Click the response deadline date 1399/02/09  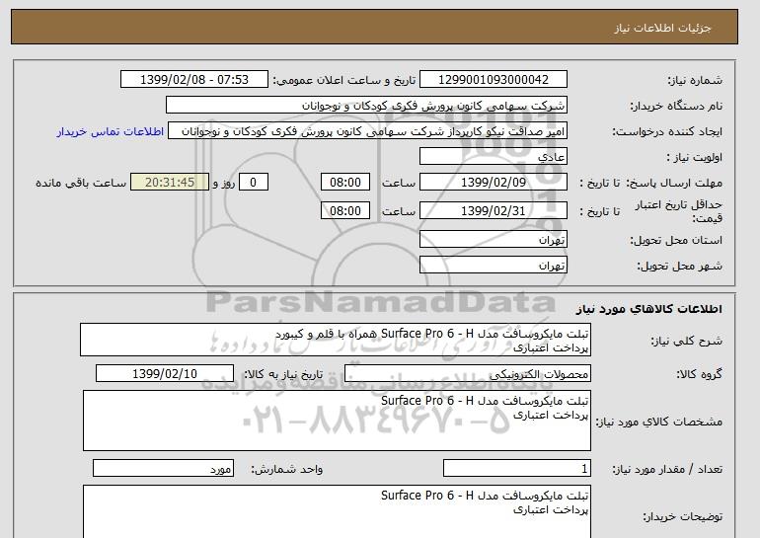point(493,183)
